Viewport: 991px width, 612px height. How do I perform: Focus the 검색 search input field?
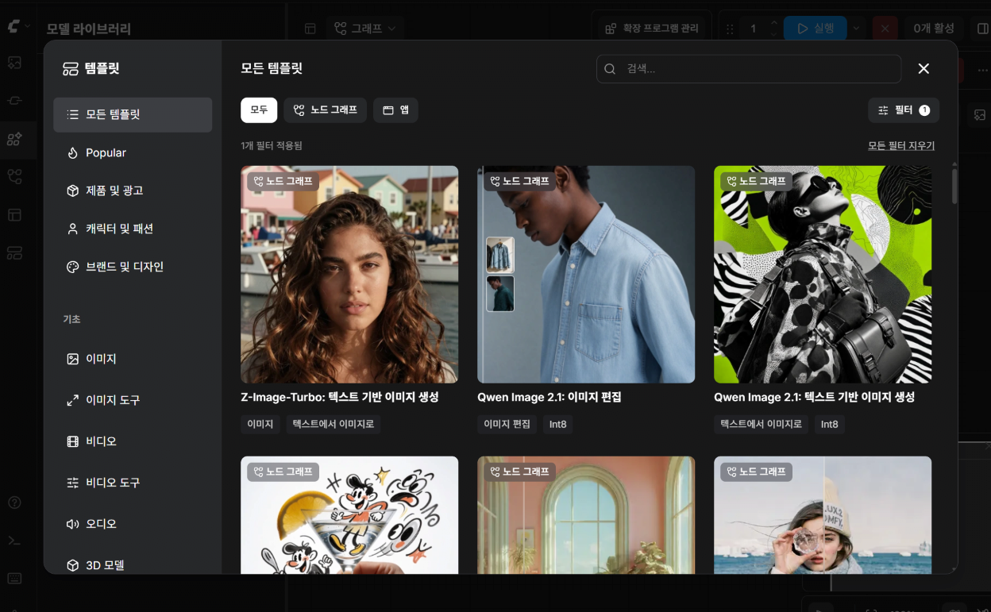749,69
